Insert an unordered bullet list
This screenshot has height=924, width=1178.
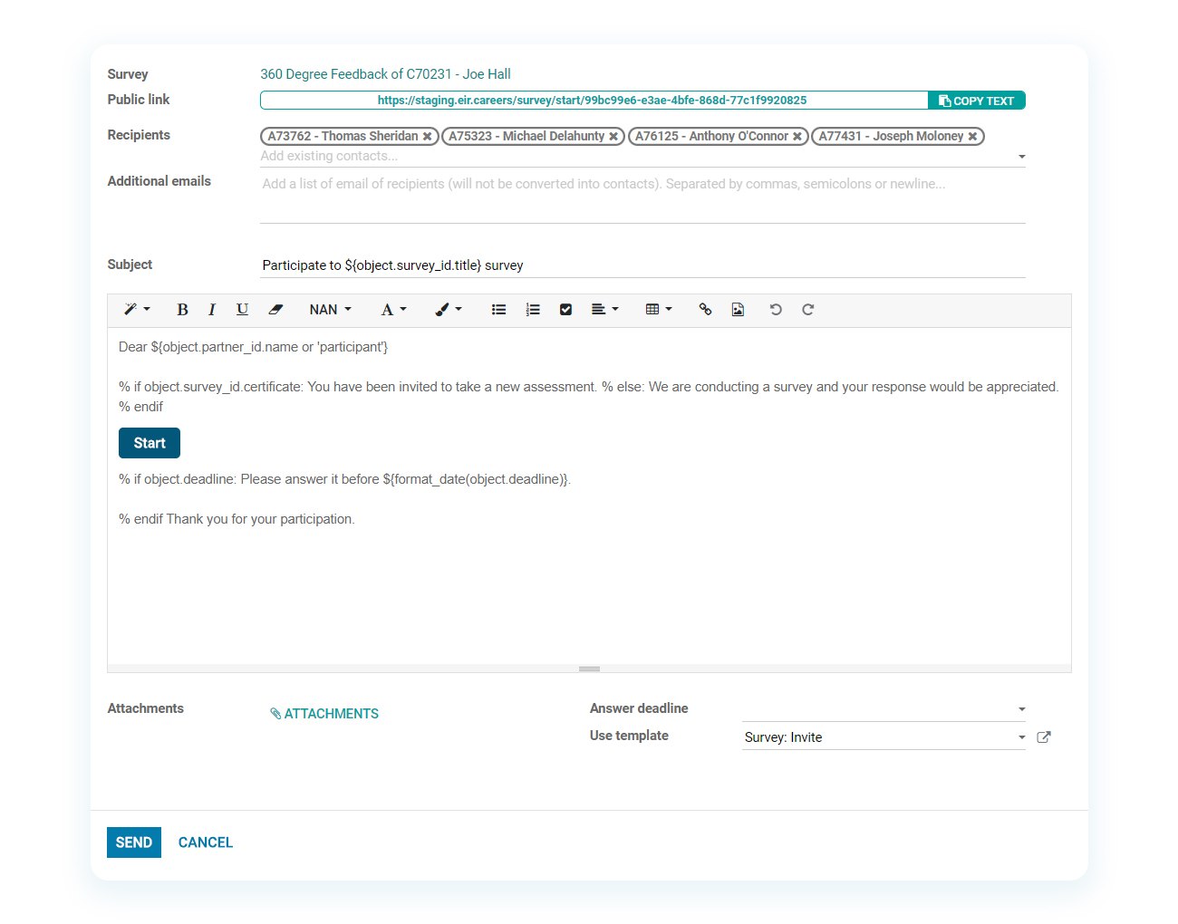tap(498, 310)
